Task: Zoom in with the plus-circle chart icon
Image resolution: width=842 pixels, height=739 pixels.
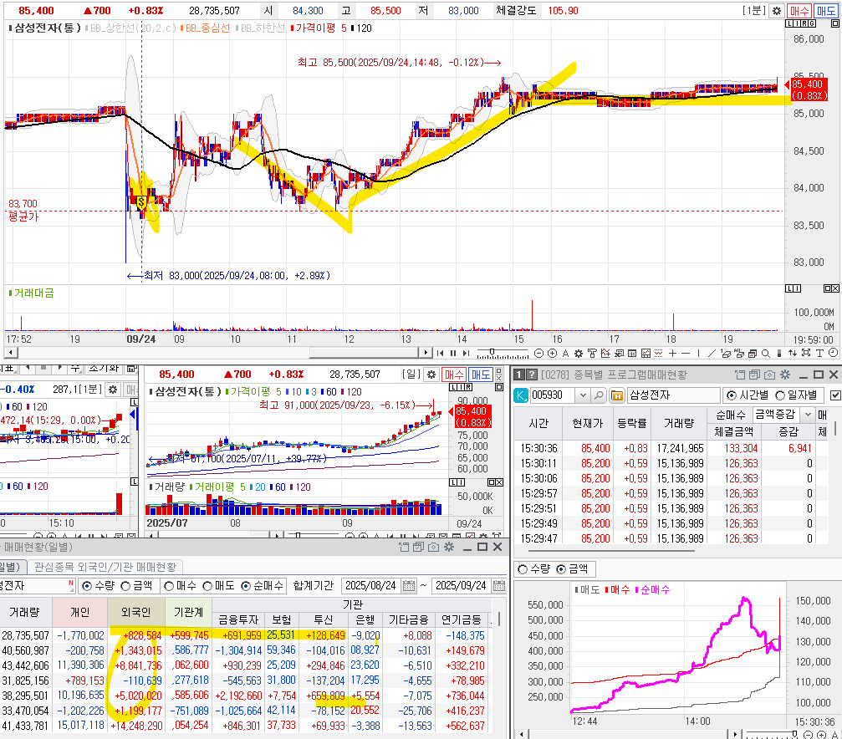Action: point(552,353)
